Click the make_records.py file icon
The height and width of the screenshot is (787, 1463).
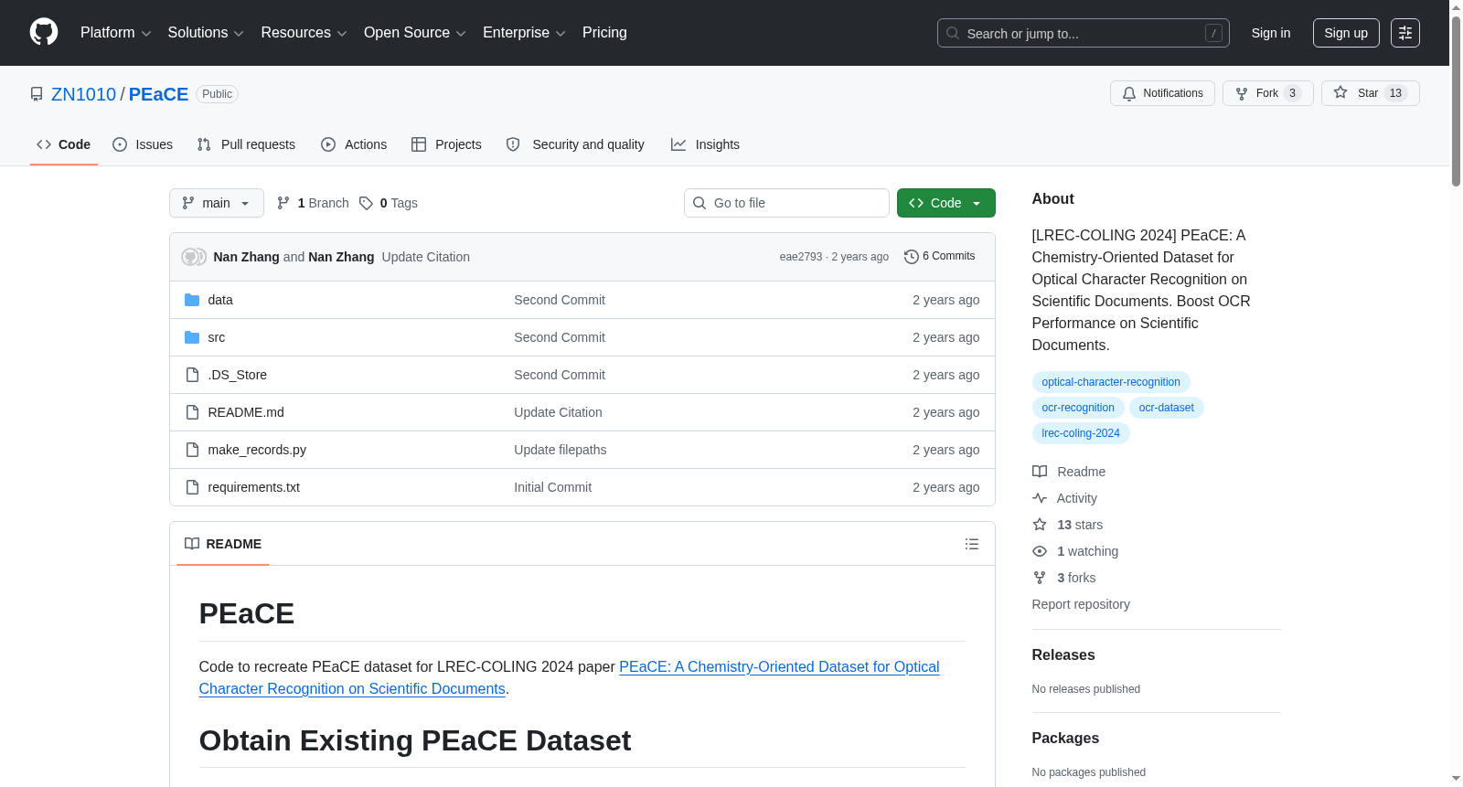point(192,450)
